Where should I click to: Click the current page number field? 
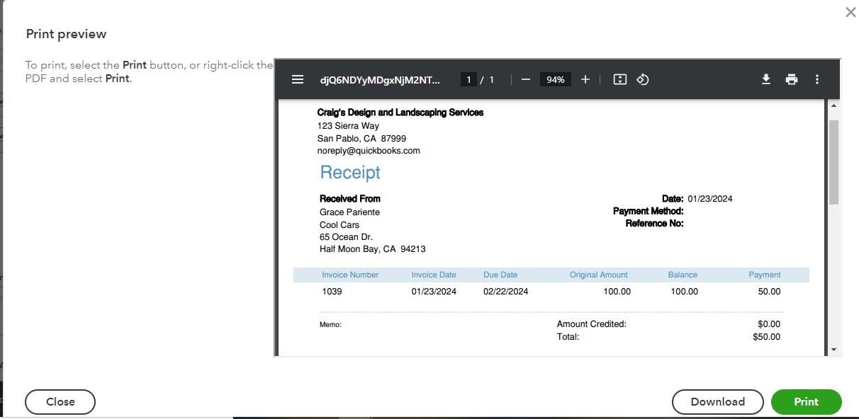click(468, 79)
